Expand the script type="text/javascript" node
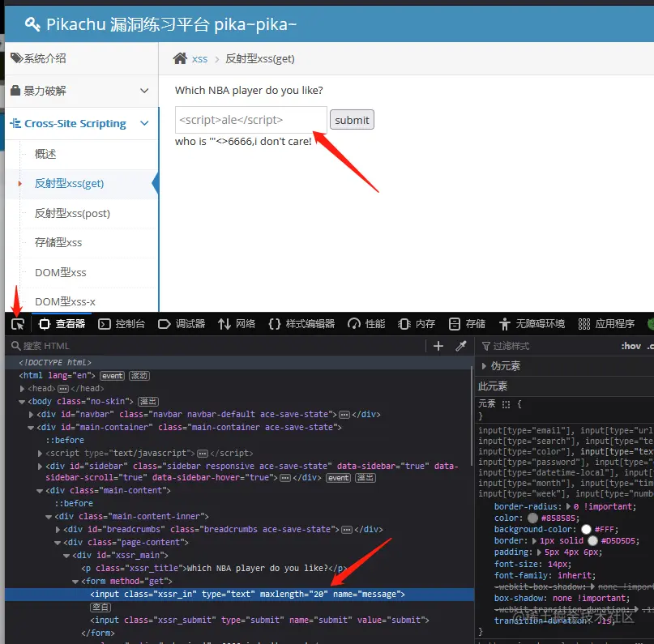654x644 pixels. [40, 453]
